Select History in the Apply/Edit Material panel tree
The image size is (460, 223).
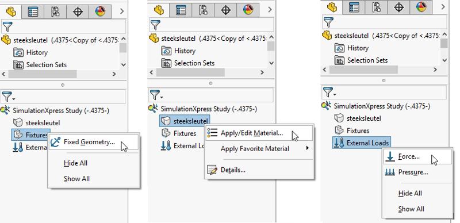[x=178, y=51]
